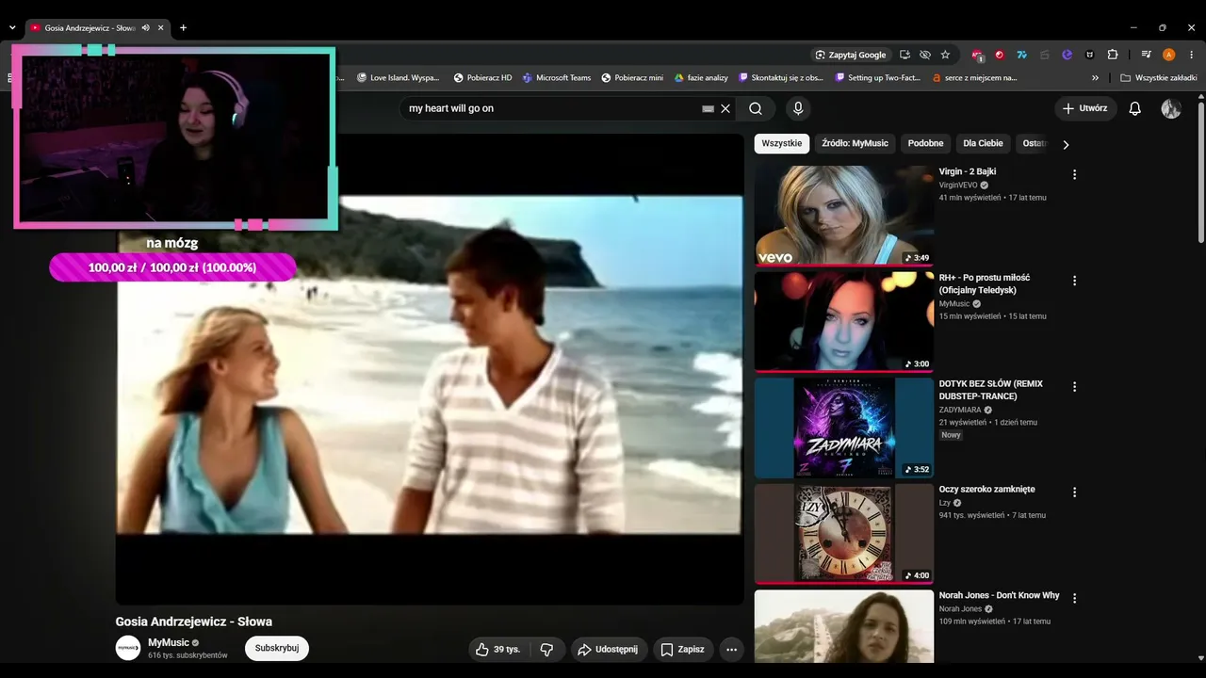
Task: Open the 'Pobieracz HD' bookmark
Action: pos(483,78)
